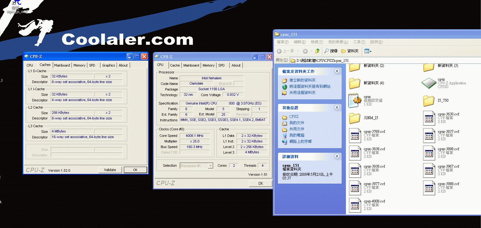This screenshot has width=481, height=228.
Task: Open Search (搜尋) in Explorer toolbar
Action: (x=331, y=51)
